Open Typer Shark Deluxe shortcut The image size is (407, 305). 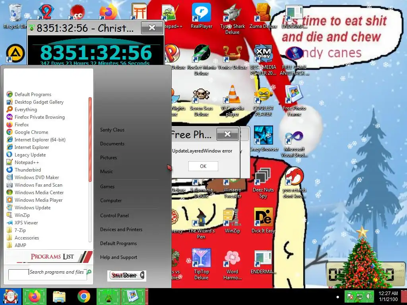232,19
